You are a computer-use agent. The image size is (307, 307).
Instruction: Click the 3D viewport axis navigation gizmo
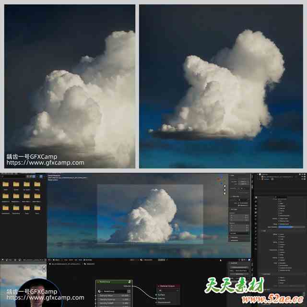click(219, 179)
